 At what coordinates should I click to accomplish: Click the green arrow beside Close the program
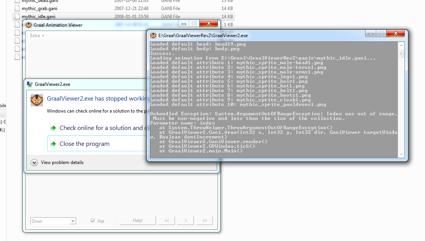click(53, 144)
